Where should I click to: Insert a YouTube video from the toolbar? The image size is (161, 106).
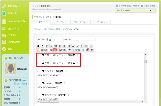point(53,50)
